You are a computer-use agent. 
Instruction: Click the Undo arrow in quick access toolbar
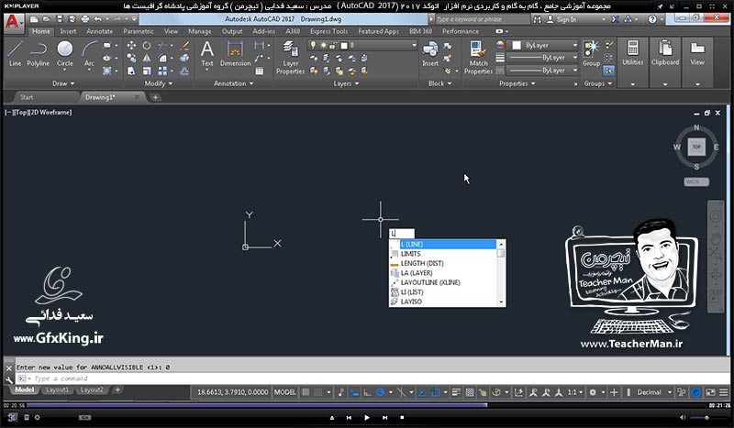point(97,19)
